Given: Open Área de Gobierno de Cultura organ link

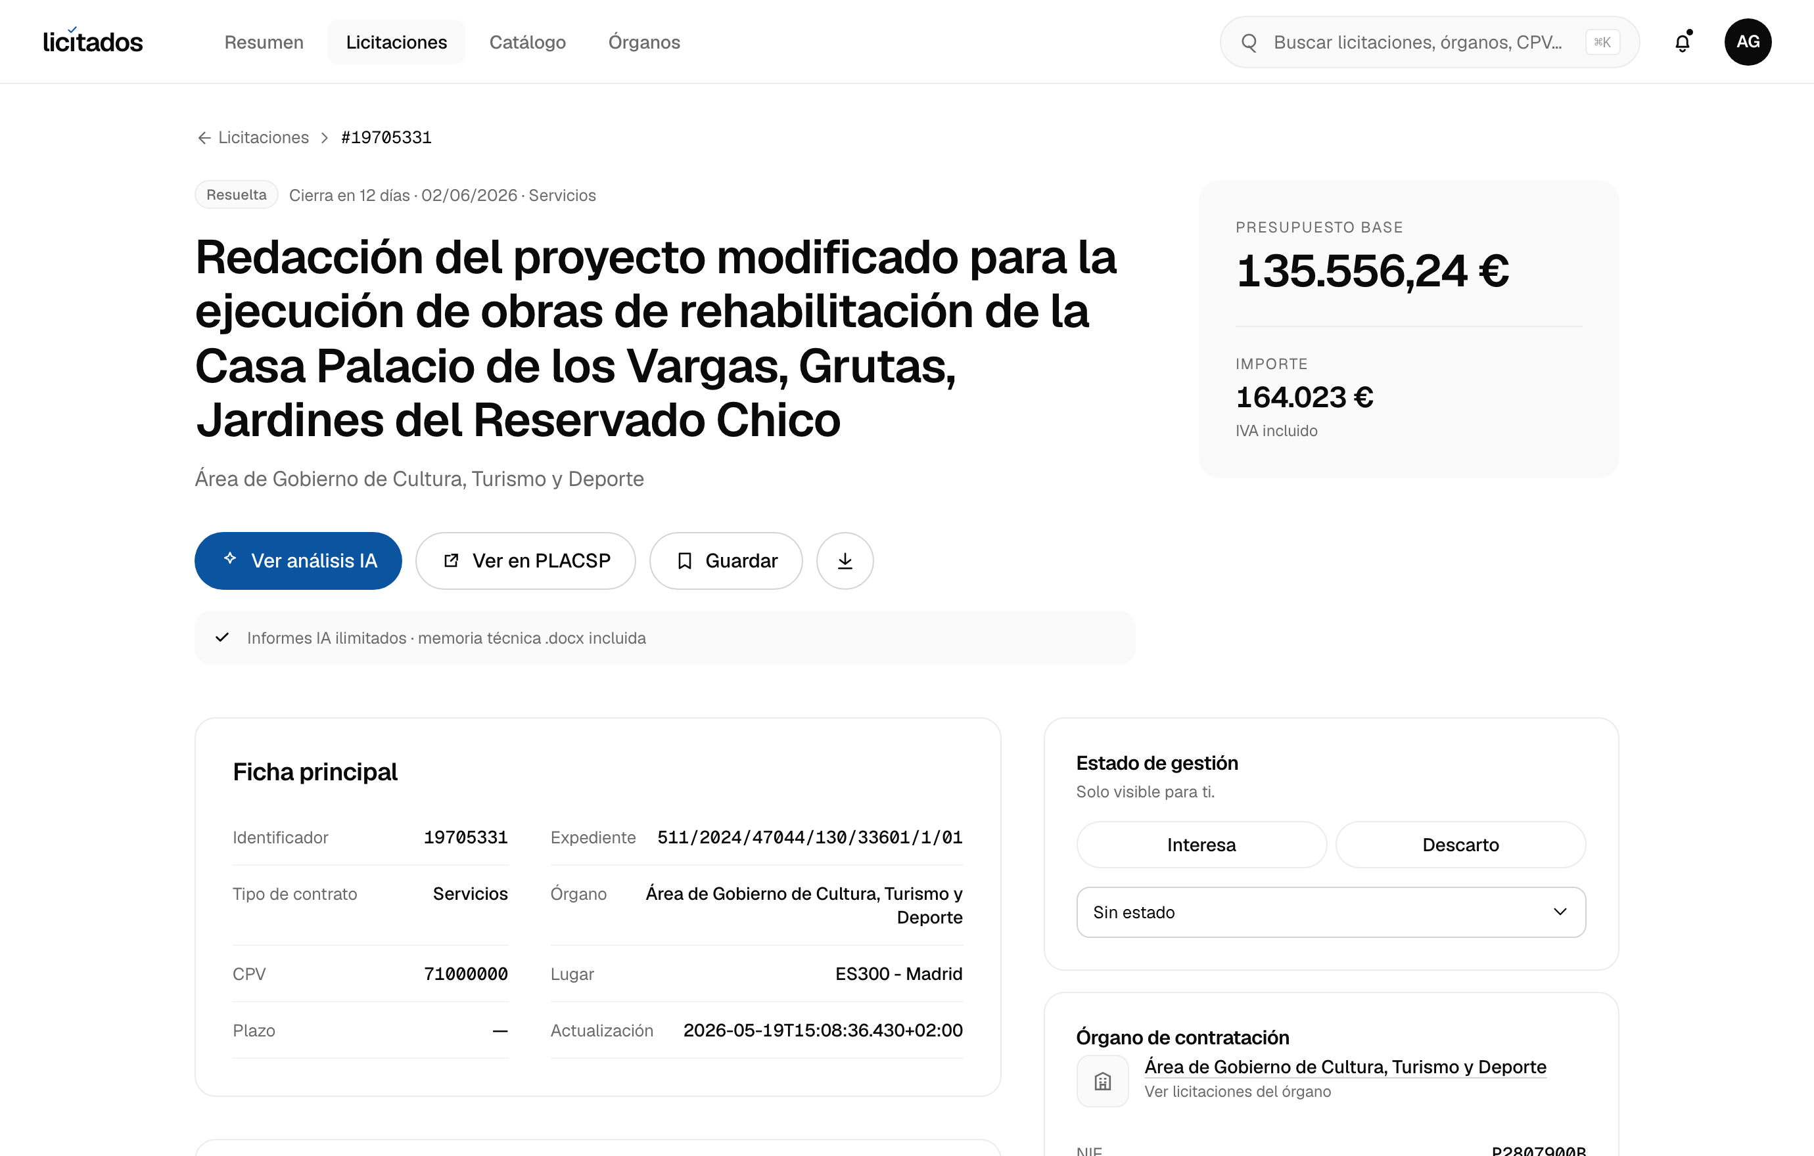Looking at the screenshot, I should [1345, 1067].
